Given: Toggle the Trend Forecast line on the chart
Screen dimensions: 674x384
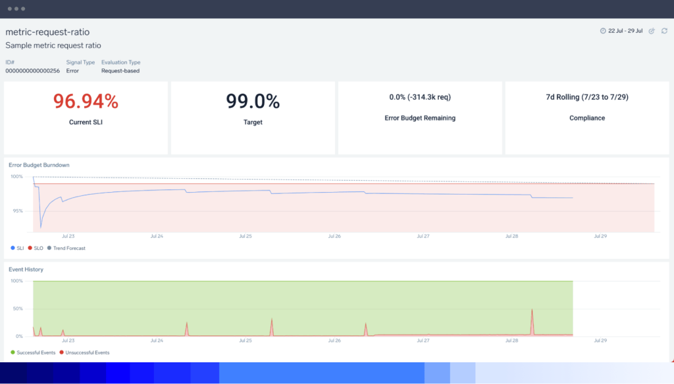Looking at the screenshot, I should pos(66,248).
